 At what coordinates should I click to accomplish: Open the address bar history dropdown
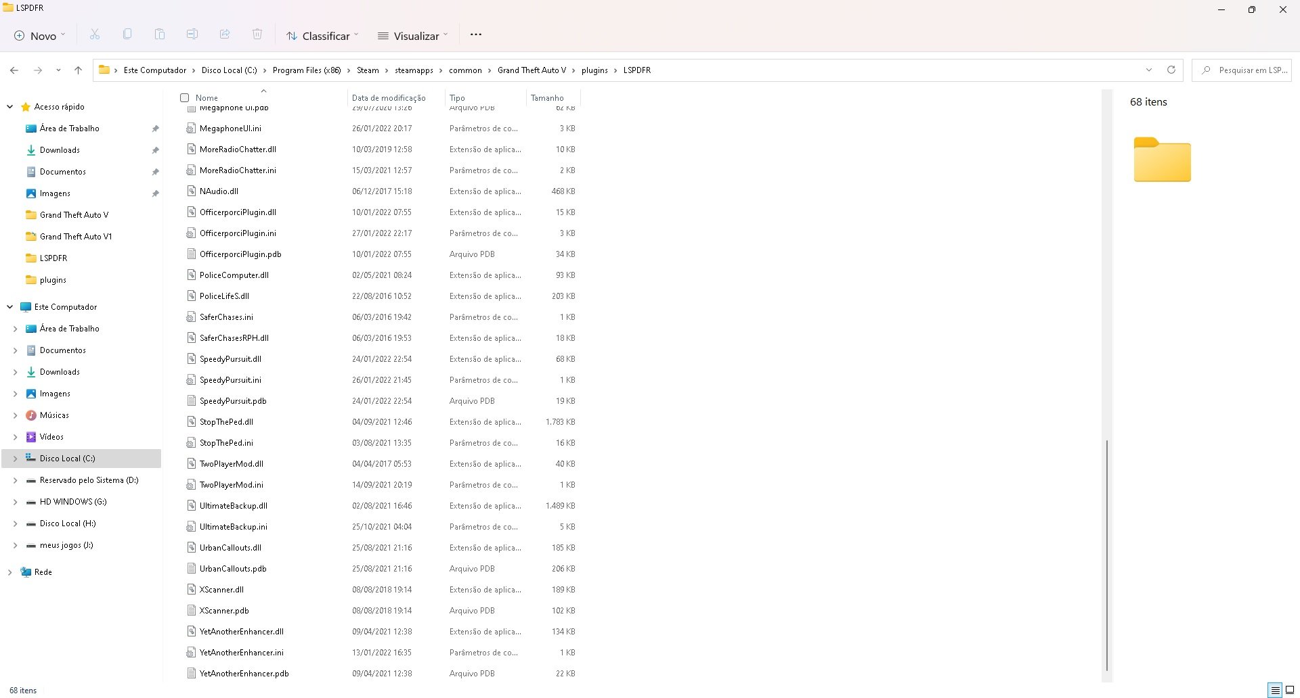(x=1149, y=70)
